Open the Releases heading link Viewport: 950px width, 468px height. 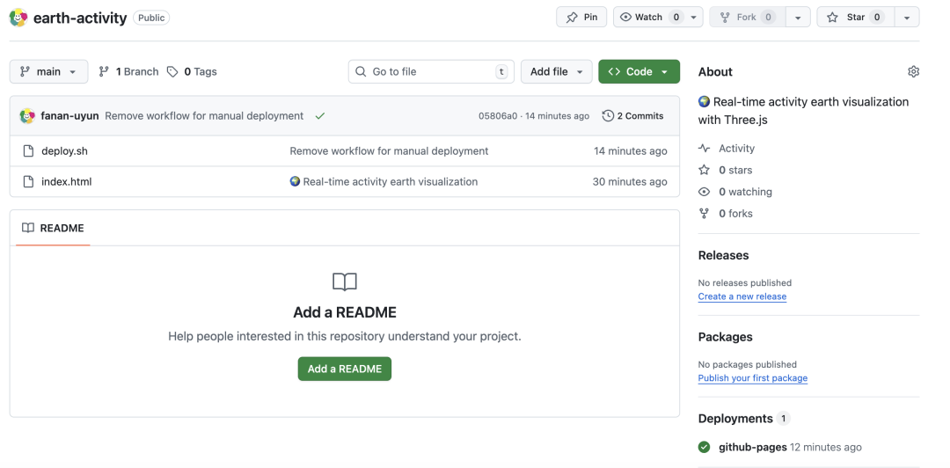click(x=723, y=255)
